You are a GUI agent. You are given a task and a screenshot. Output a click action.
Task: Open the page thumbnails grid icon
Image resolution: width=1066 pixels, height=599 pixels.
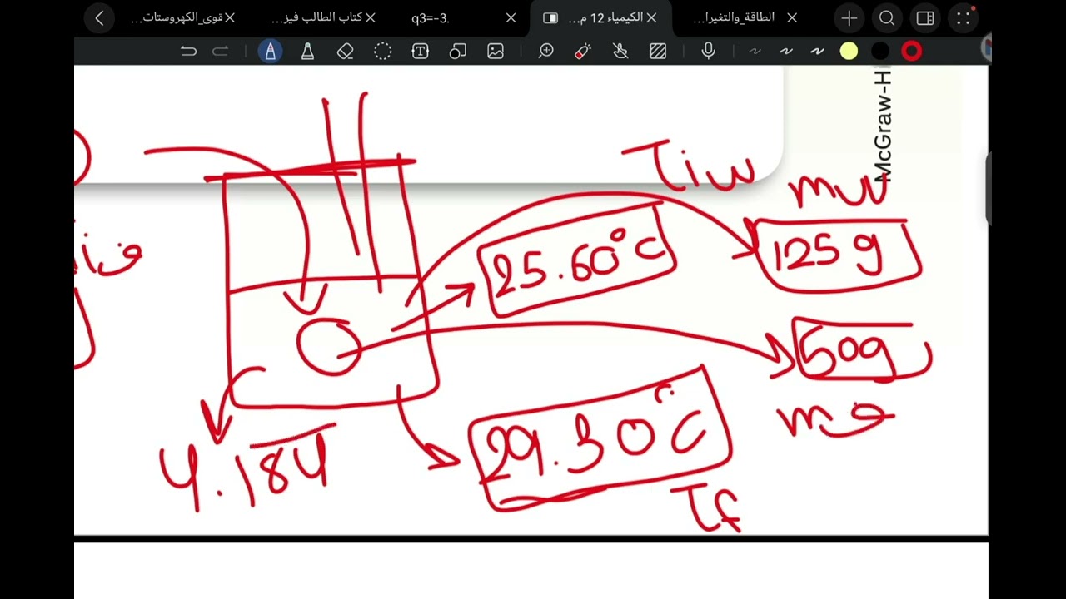[964, 18]
